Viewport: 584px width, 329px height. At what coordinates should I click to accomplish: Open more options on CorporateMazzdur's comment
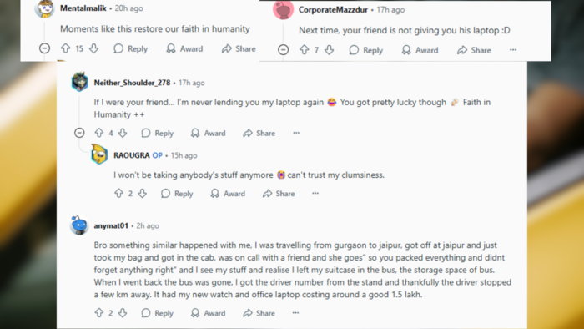pyautogui.click(x=513, y=50)
